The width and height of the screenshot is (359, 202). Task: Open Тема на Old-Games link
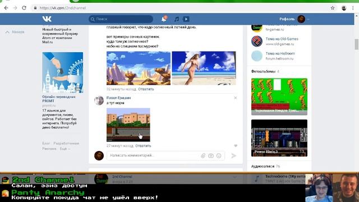tap(282, 39)
